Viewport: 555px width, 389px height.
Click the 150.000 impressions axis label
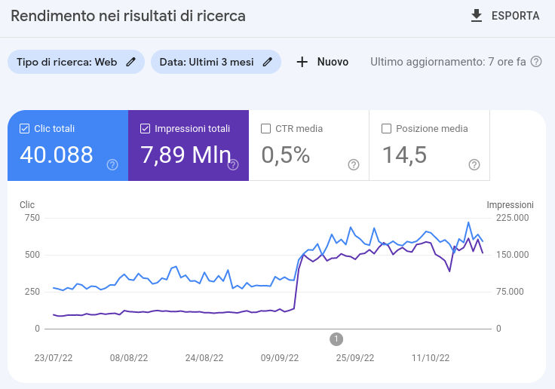click(x=513, y=255)
